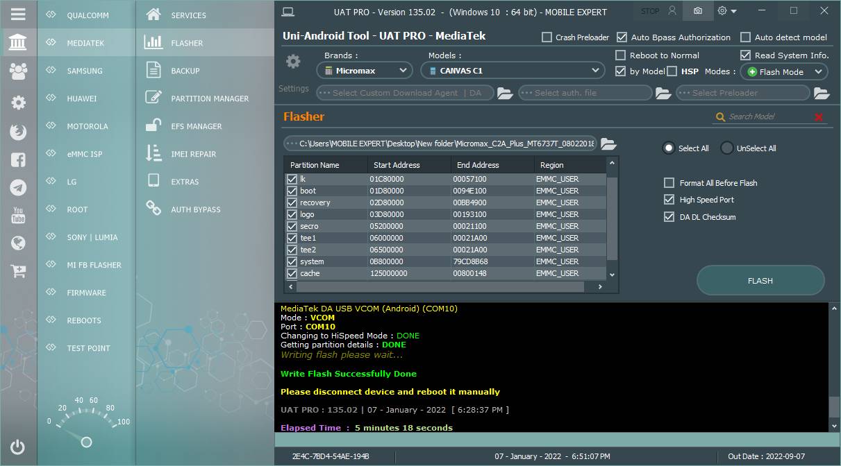Image resolution: width=841 pixels, height=466 pixels.
Task: Toggle Auto Bpass Authorization checkbox
Action: click(621, 37)
